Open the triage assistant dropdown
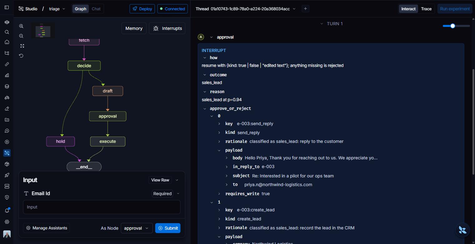Viewport: 475px width, 244px height. click(57, 9)
